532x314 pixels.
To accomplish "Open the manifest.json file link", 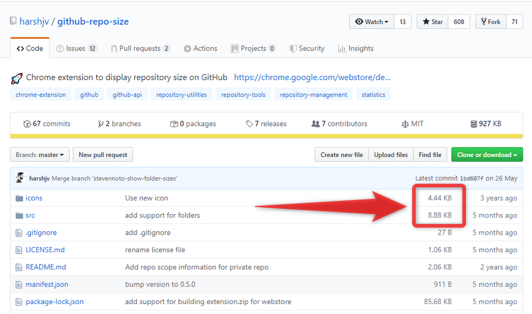I will (x=47, y=285).
